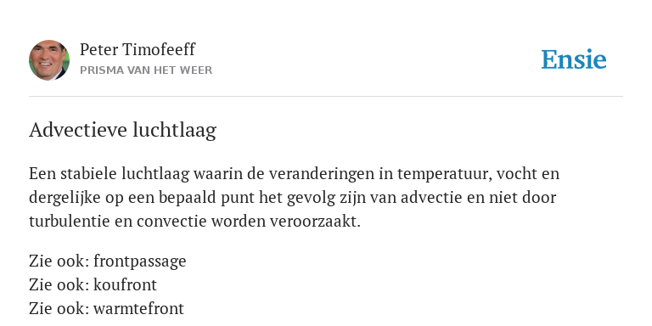Viewport: 652px width, 326px height.
Task: Select the heading Advectieve luchtlaag
Action: pyautogui.click(x=122, y=130)
